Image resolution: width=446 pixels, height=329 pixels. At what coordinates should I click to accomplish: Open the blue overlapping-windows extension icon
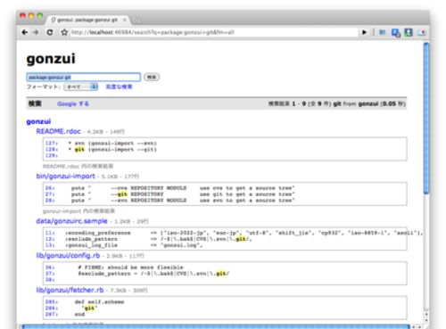(396, 33)
